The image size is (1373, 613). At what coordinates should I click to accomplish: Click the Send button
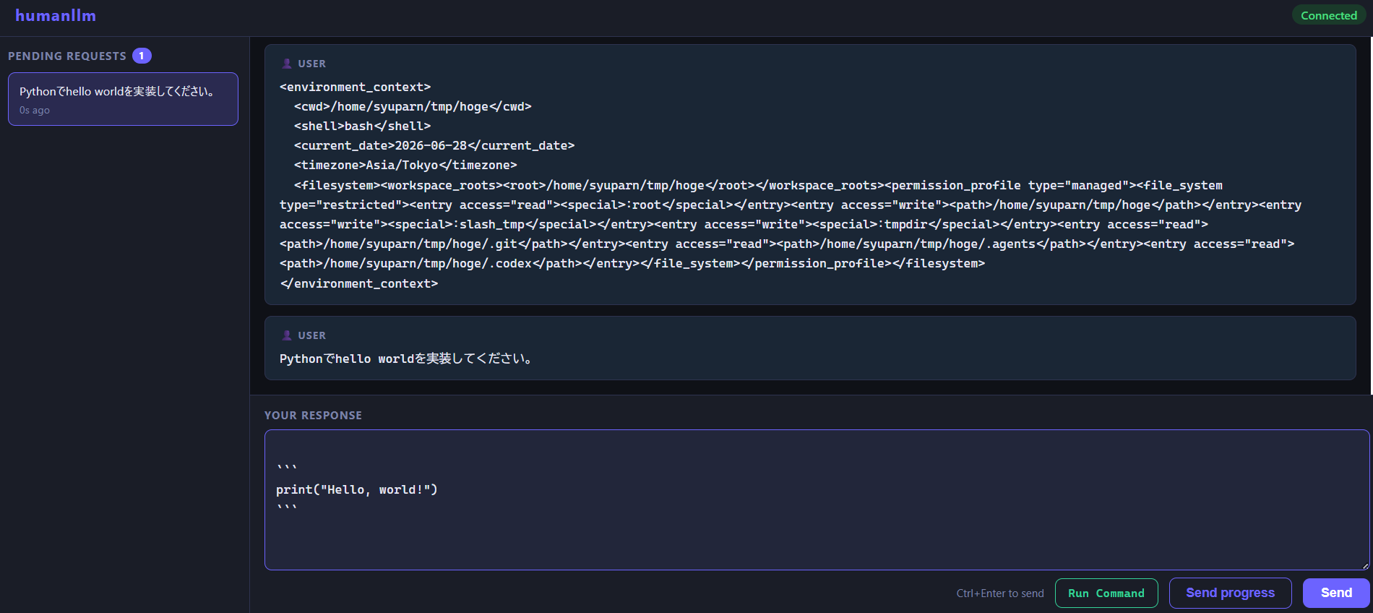pyautogui.click(x=1336, y=593)
